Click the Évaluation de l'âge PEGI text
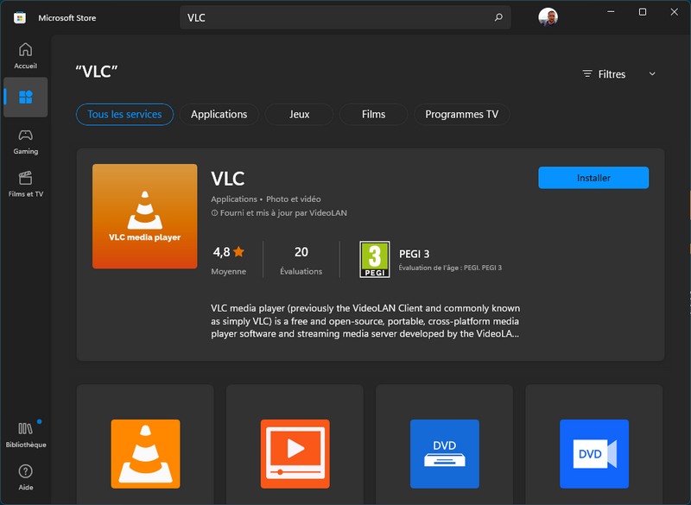Image resolution: width=691 pixels, height=505 pixels. [x=450, y=268]
